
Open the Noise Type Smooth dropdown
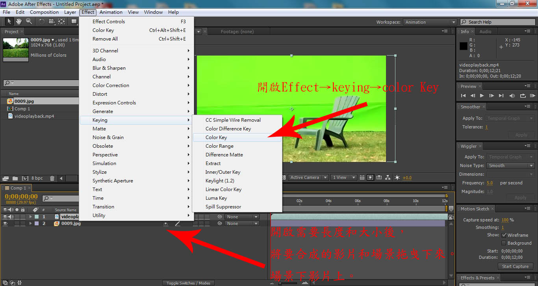(x=510, y=165)
